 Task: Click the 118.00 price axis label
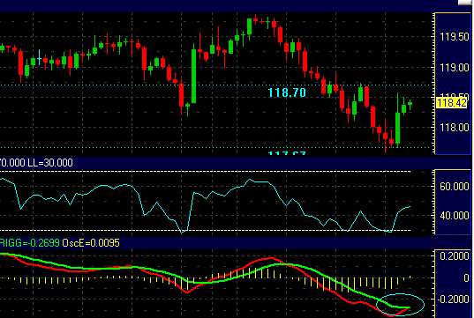click(x=455, y=128)
